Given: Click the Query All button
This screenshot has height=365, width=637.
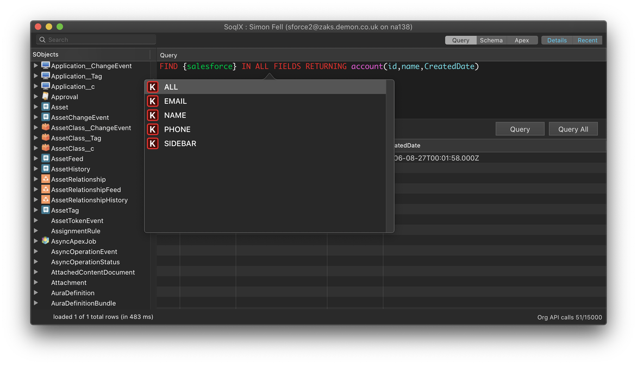Looking at the screenshot, I should pos(573,129).
